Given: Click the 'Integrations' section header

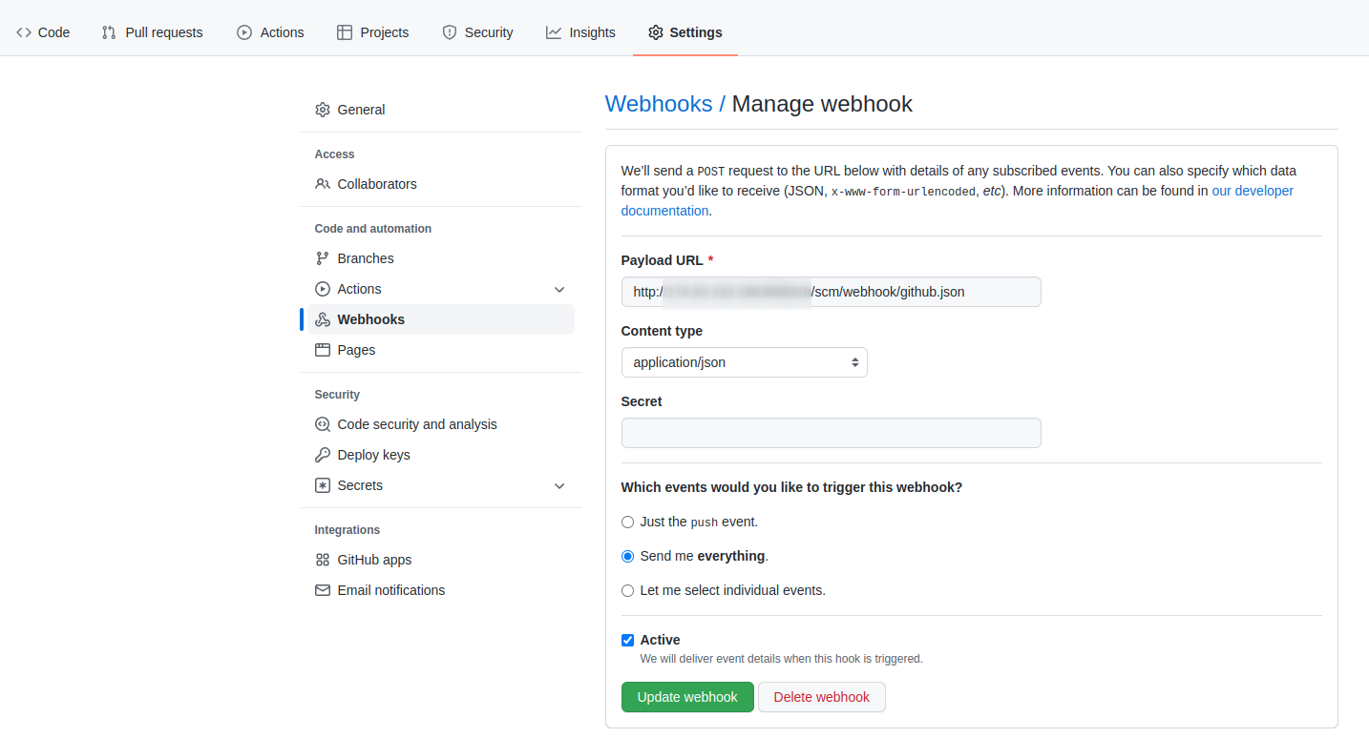Looking at the screenshot, I should tap(348, 530).
